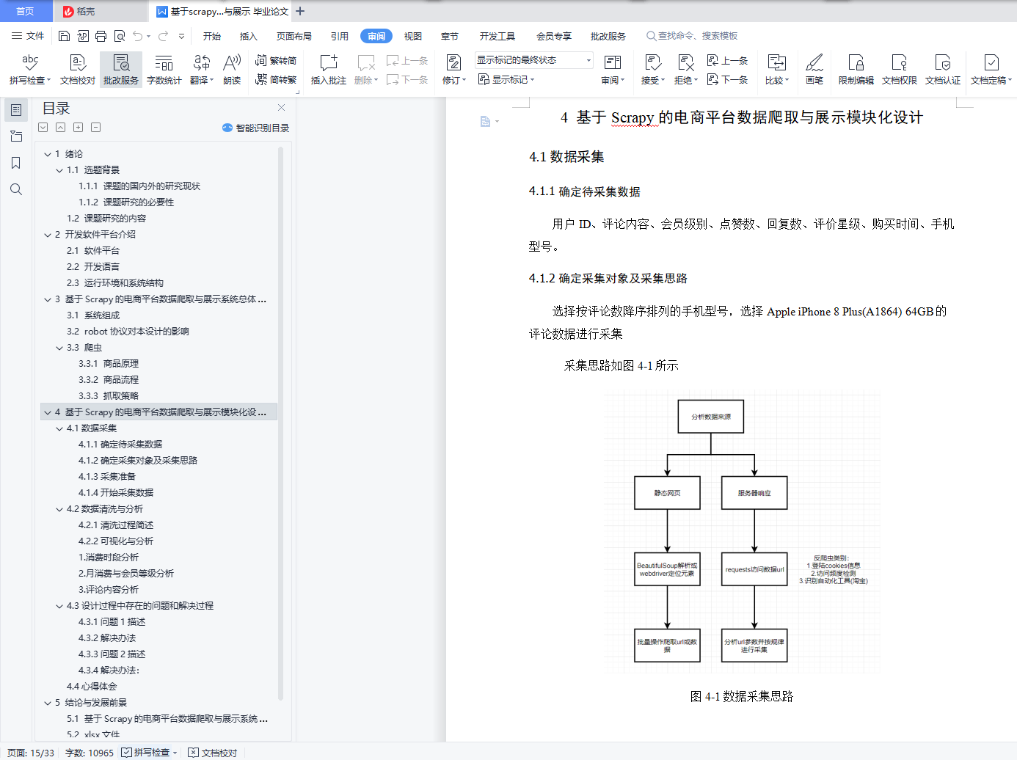Convert text with 繁转简
Screen dimensions: 1017x760
276,61
